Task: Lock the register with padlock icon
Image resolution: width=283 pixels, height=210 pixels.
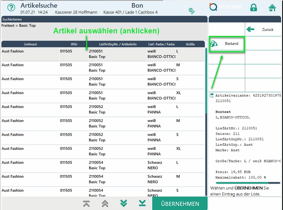Action: coord(253,8)
